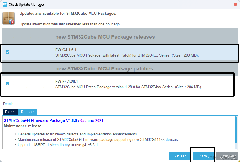Click the Install button
The image size is (240, 162).
pos(203,156)
